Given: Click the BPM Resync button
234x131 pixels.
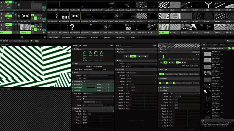Looking at the screenshot, I should (21, 41).
